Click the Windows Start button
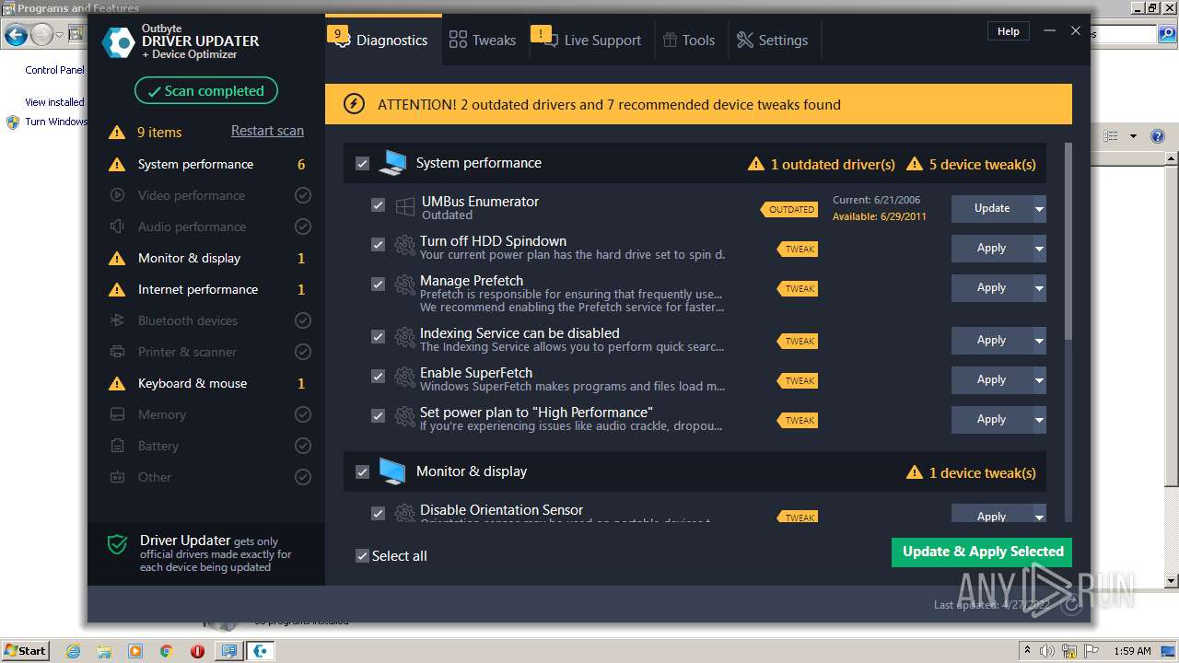 pos(26,650)
